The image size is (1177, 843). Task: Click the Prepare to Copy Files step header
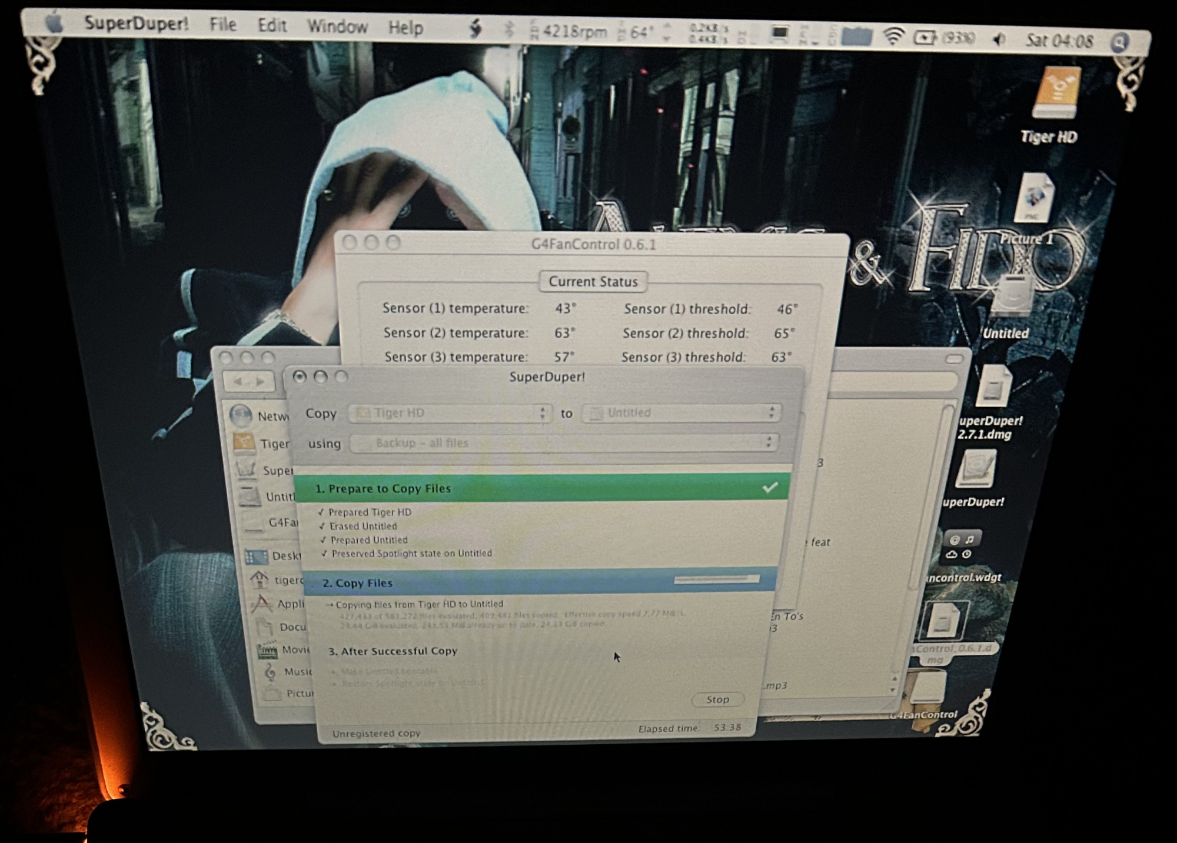(541, 488)
